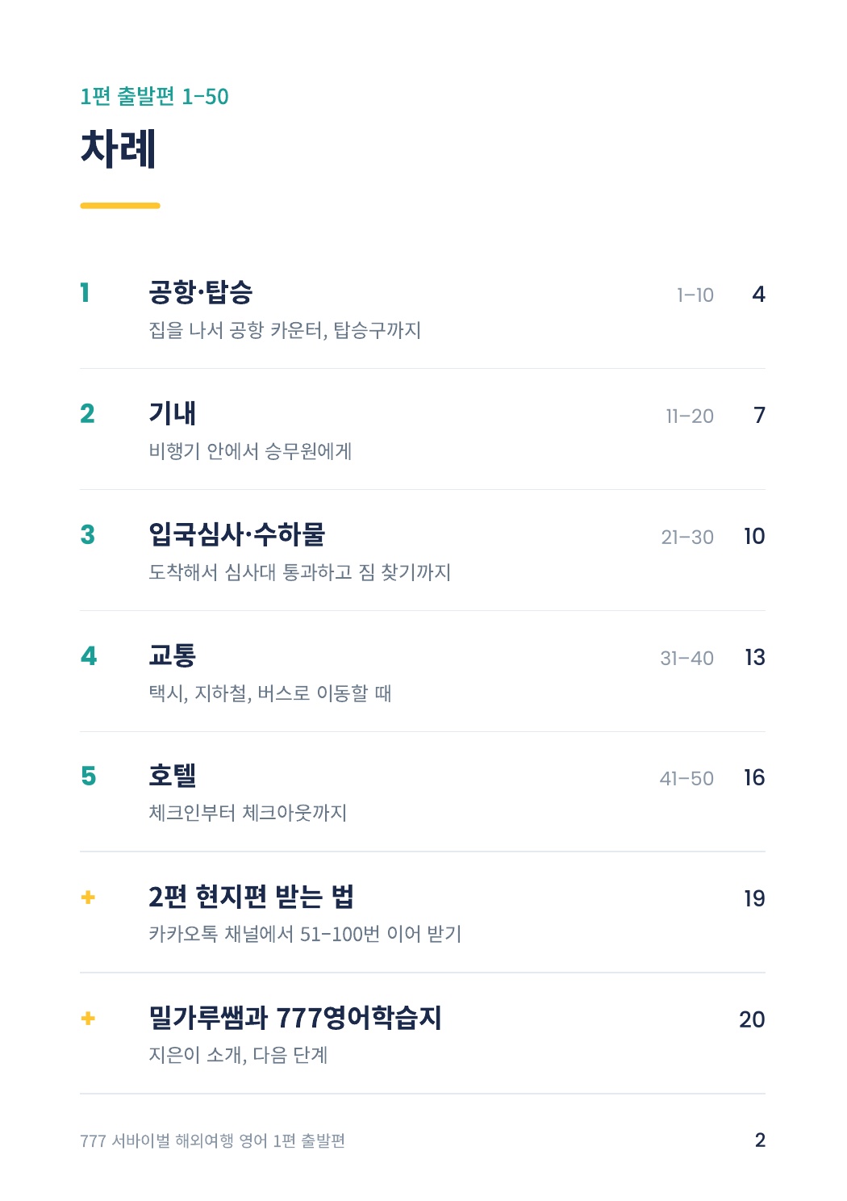847x1201 pixels.
Task: Select the 밀가루쌤과 777영어학습지 section title
Action: [x=295, y=1018]
